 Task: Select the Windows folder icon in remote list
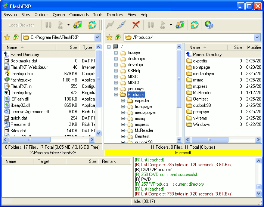(189, 124)
